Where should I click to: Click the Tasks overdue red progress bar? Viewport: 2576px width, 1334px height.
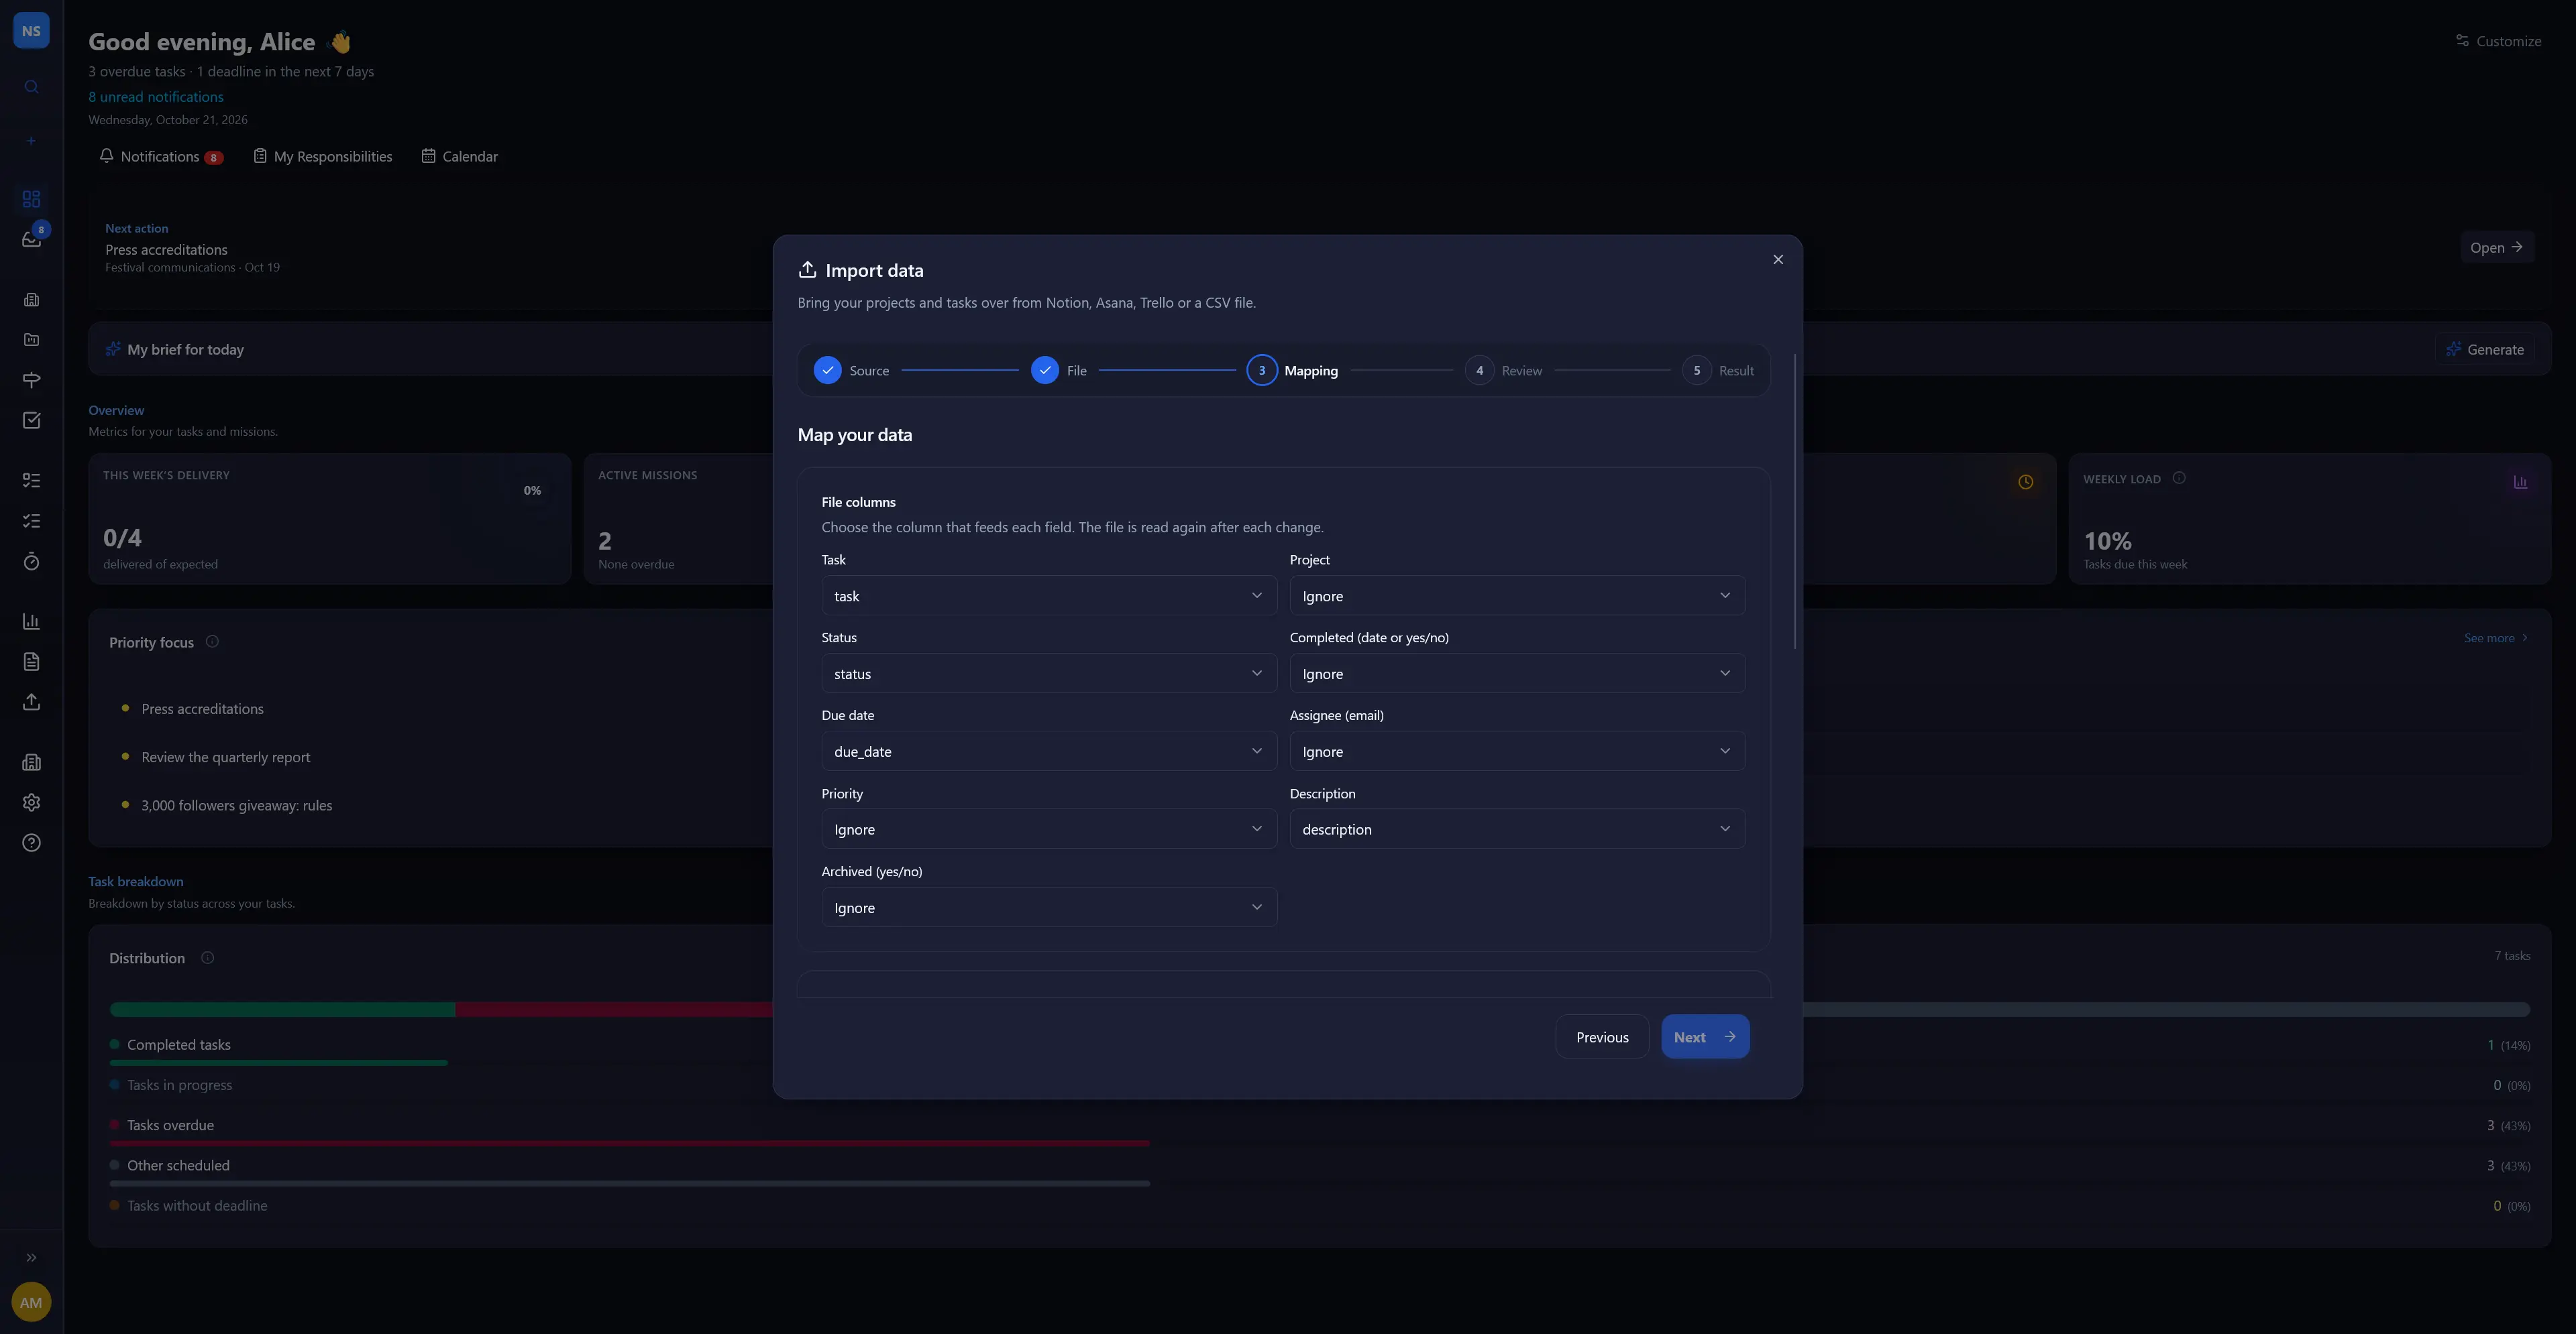[630, 1143]
